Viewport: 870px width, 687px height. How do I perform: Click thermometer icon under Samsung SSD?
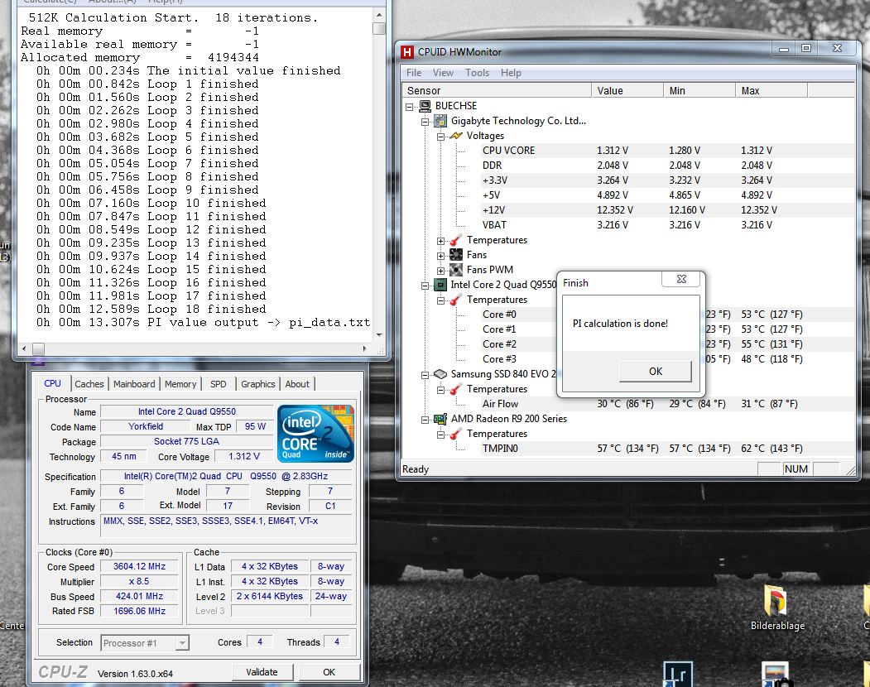coord(456,389)
